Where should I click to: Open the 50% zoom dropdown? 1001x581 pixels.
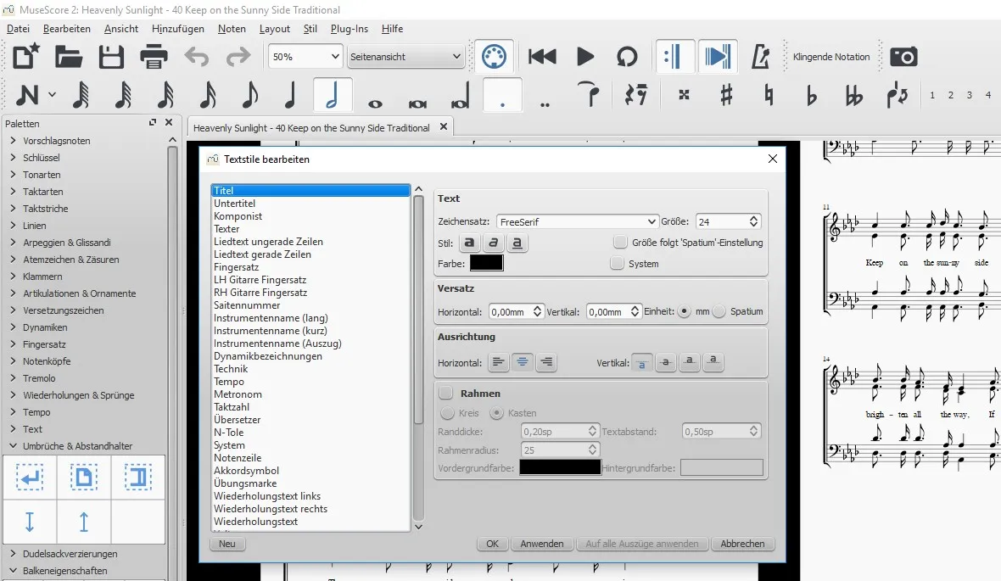click(x=305, y=56)
